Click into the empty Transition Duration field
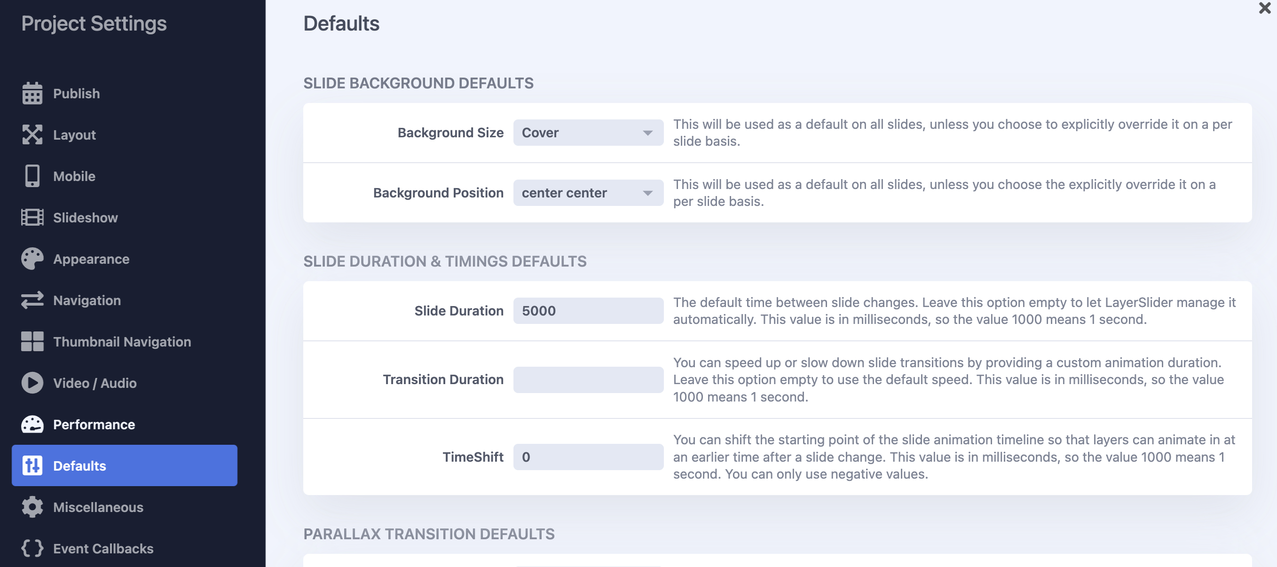The height and width of the screenshot is (567, 1277). (588, 380)
